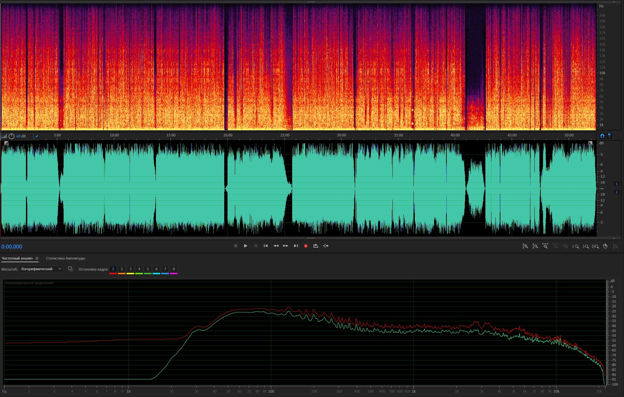Toggle channel 2 enable button
Image resolution: width=624 pixels, height=397 pixels.
click(616, 192)
